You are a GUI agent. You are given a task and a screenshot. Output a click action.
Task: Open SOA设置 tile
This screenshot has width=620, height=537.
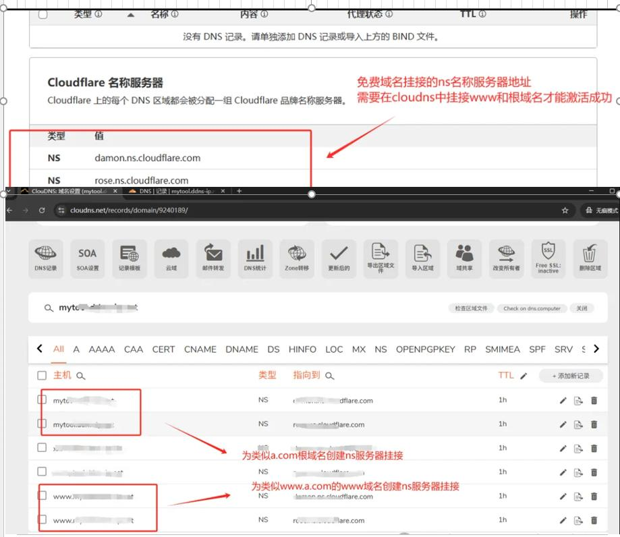coord(88,258)
